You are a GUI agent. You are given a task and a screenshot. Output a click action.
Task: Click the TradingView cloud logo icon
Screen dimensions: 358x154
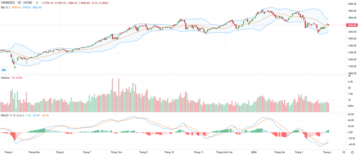[x=4, y=70]
